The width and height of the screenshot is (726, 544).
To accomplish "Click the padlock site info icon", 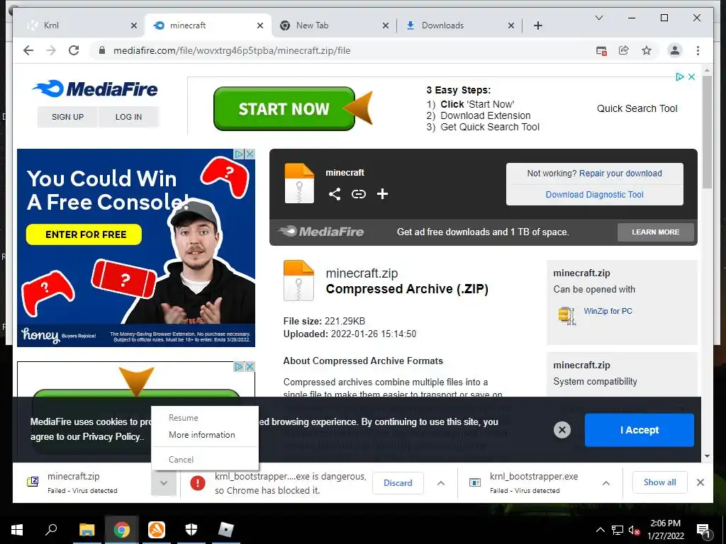I will (102, 50).
